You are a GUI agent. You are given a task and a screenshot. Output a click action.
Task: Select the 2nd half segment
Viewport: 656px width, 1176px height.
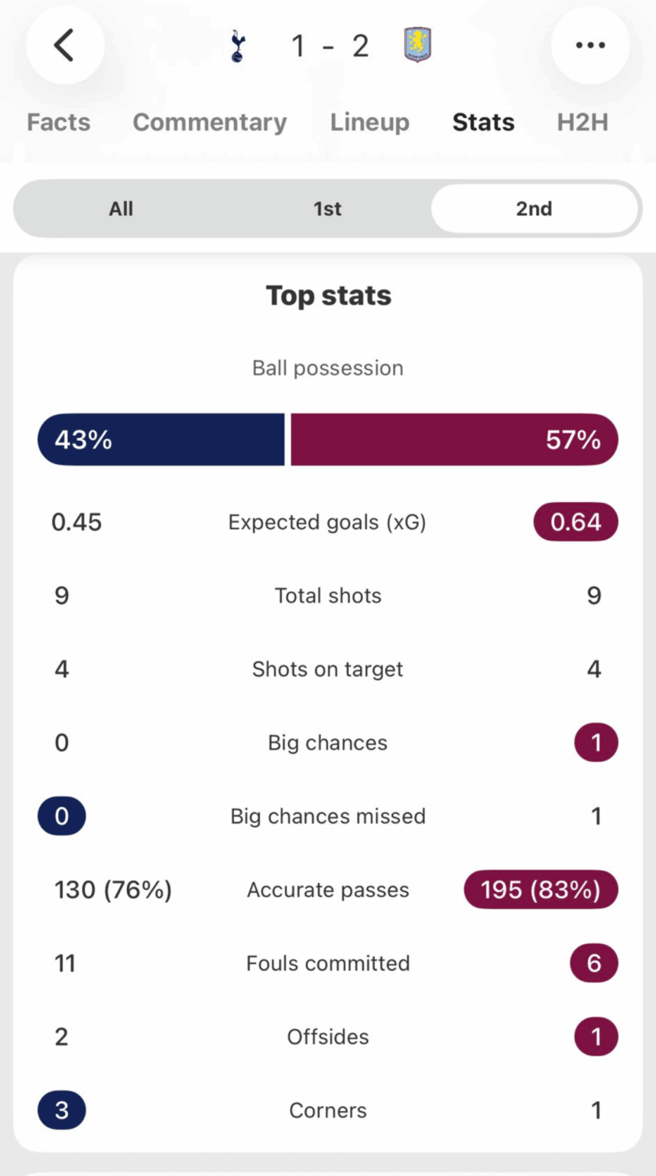click(534, 208)
